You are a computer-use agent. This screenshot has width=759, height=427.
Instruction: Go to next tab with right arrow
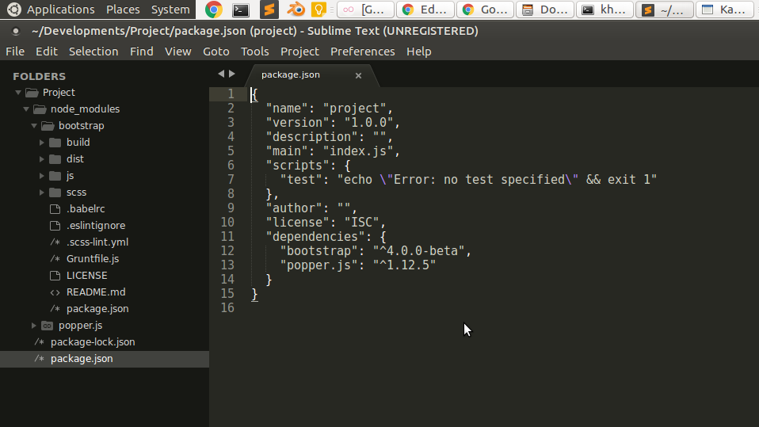click(232, 74)
